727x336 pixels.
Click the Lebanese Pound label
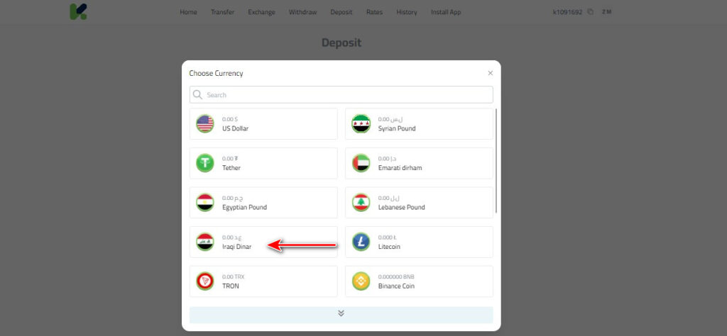tap(402, 207)
